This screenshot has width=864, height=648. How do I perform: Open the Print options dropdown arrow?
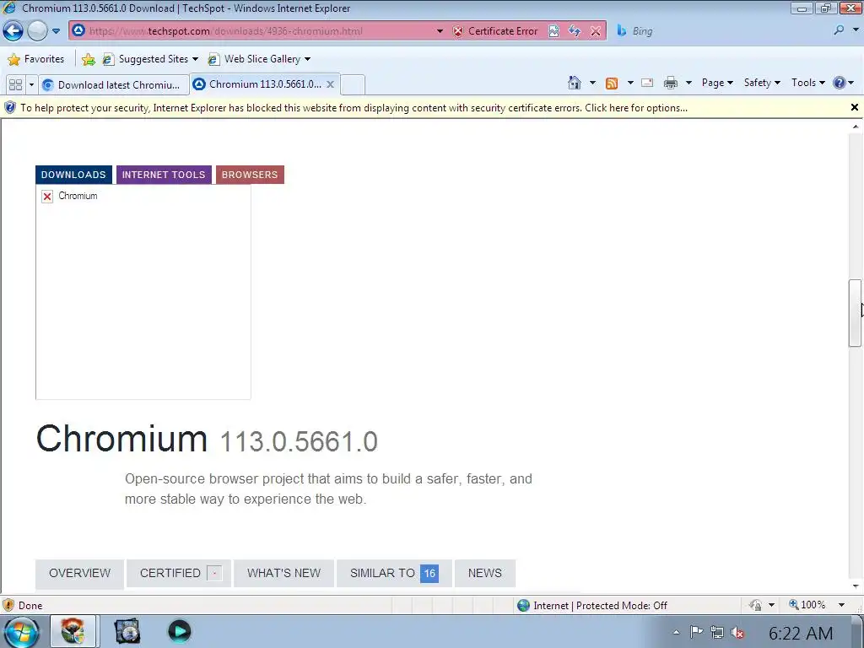688,83
